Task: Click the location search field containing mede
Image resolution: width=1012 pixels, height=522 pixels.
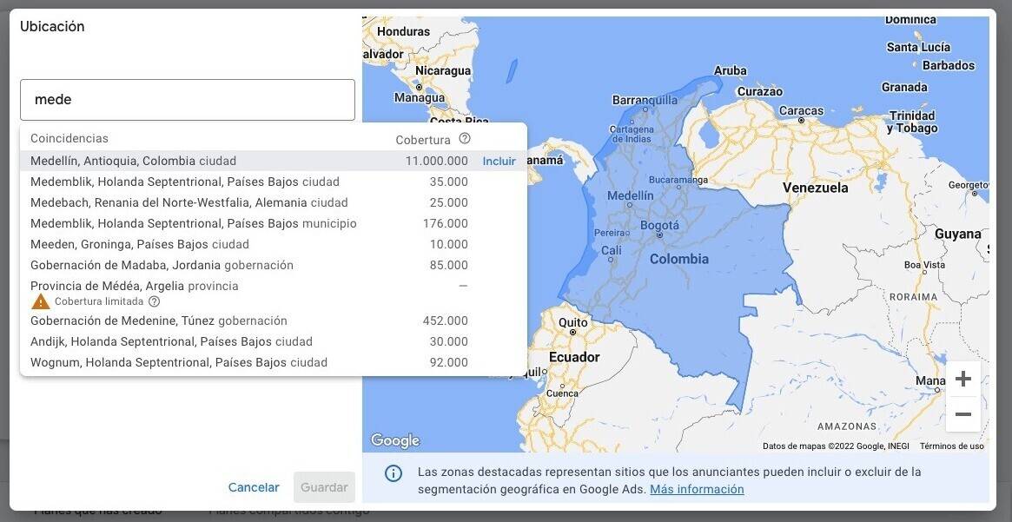Action: tap(188, 99)
